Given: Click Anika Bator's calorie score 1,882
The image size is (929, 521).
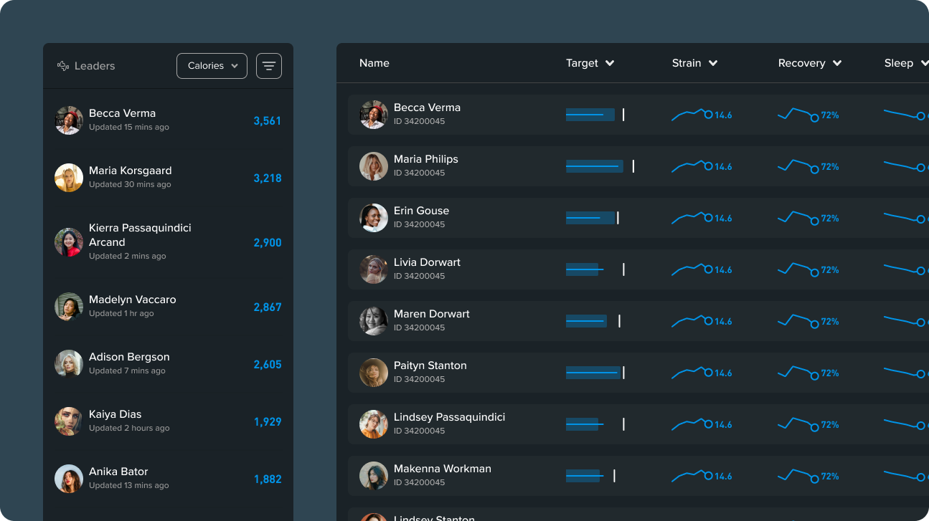Looking at the screenshot, I should click(267, 479).
